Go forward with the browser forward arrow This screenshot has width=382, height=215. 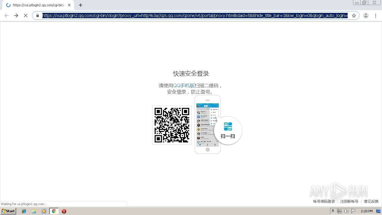tap(16, 16)
